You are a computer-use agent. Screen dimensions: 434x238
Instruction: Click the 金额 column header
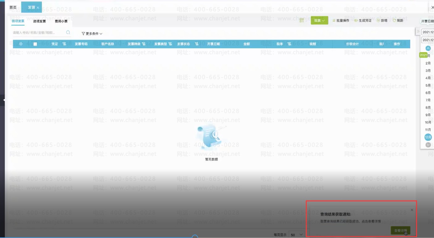(246, 44)
